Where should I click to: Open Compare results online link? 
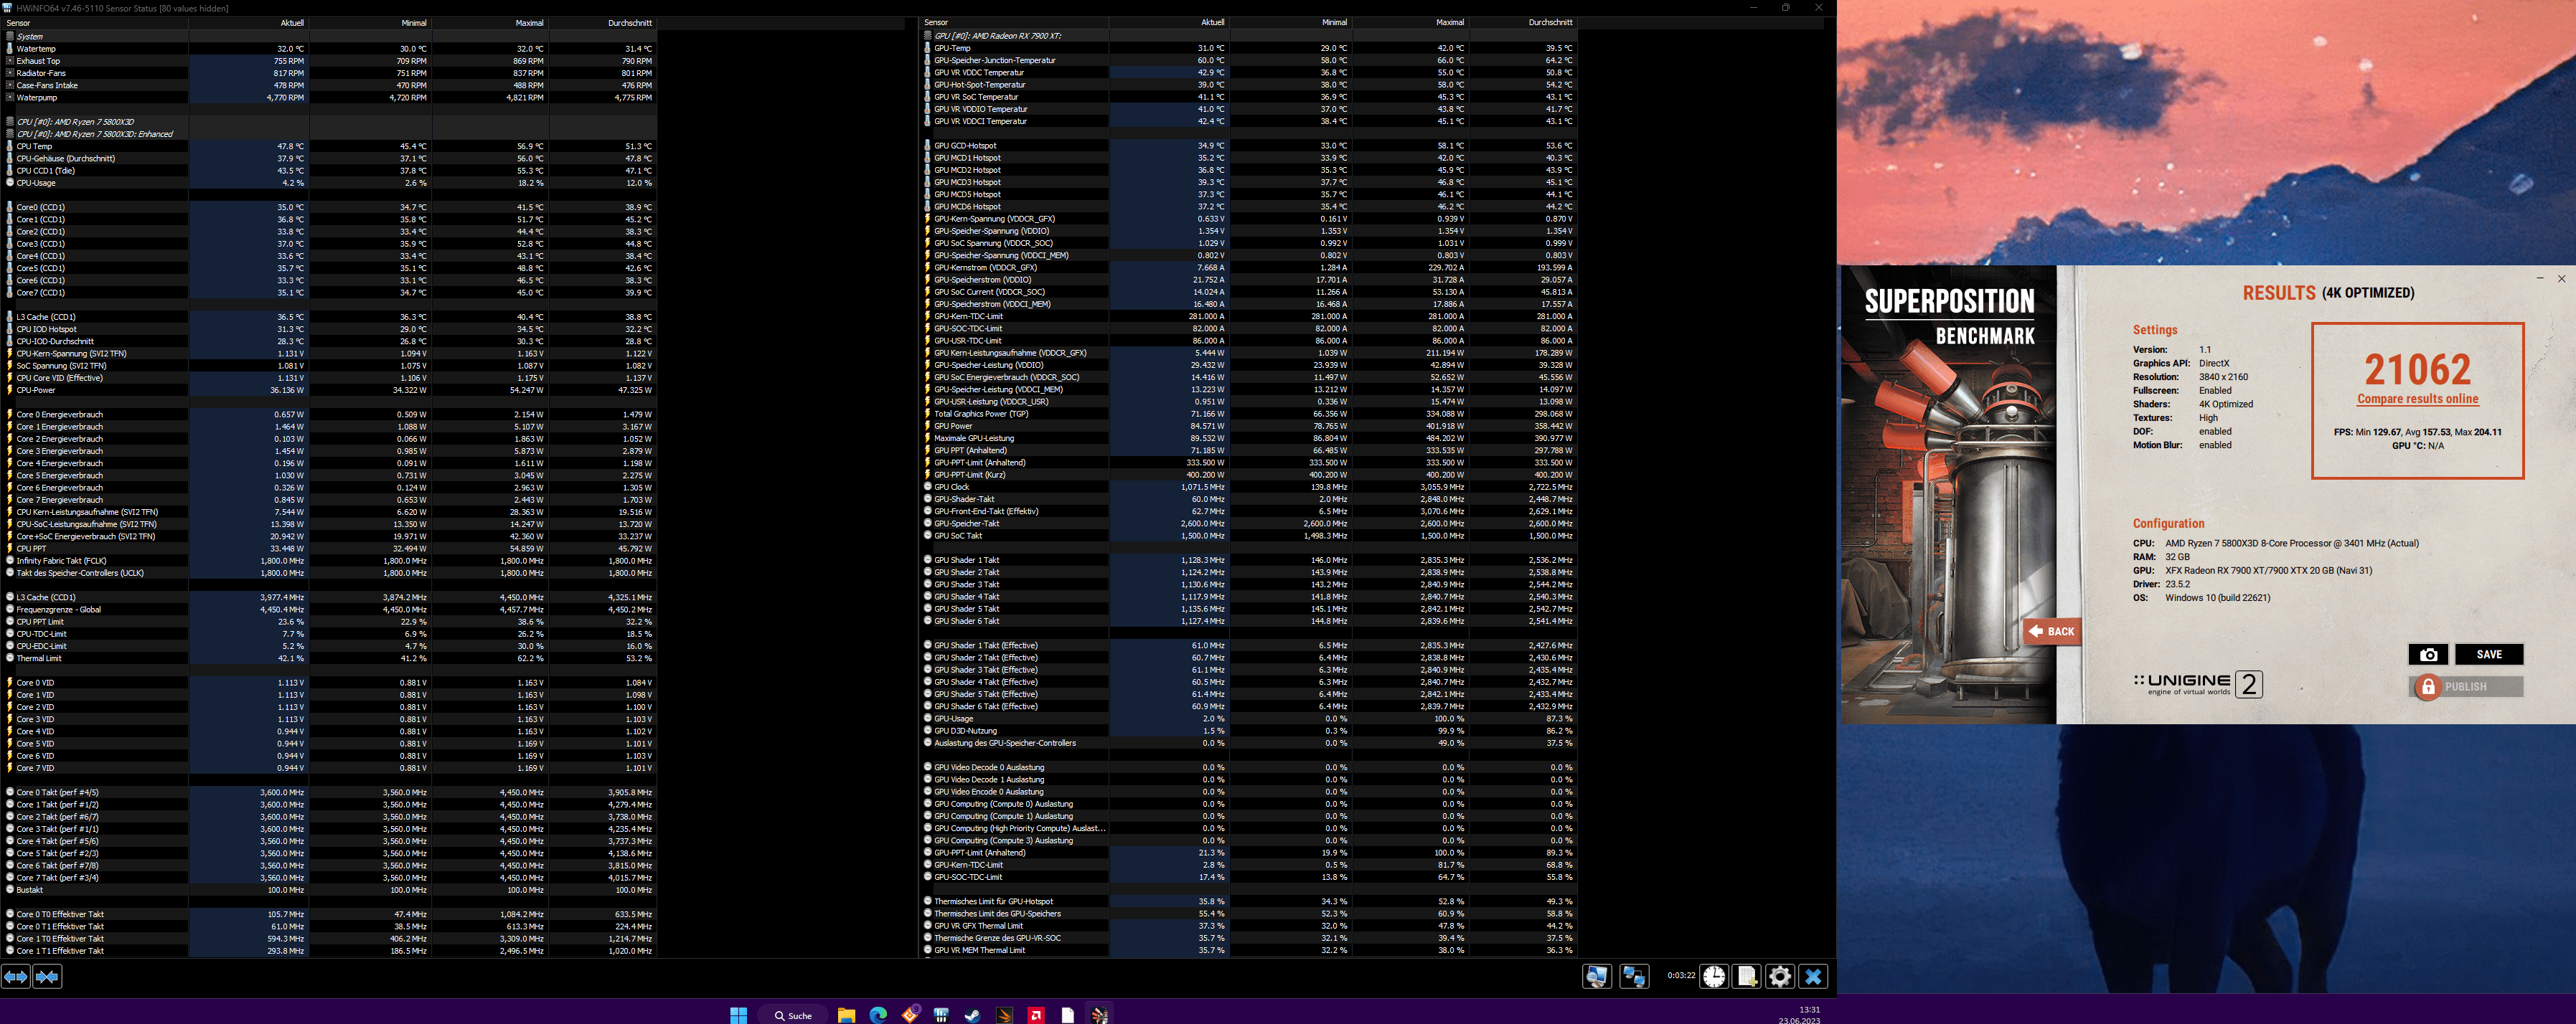[x=2417, y=399]
